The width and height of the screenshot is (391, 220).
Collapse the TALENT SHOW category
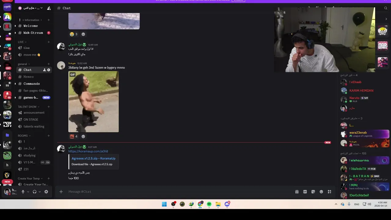28,107
